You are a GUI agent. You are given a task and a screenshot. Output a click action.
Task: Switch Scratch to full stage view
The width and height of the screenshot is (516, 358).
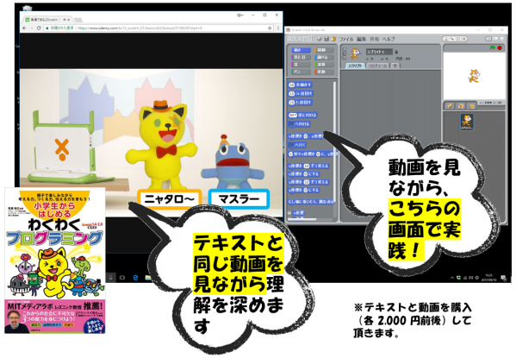(x=495, y=39)
